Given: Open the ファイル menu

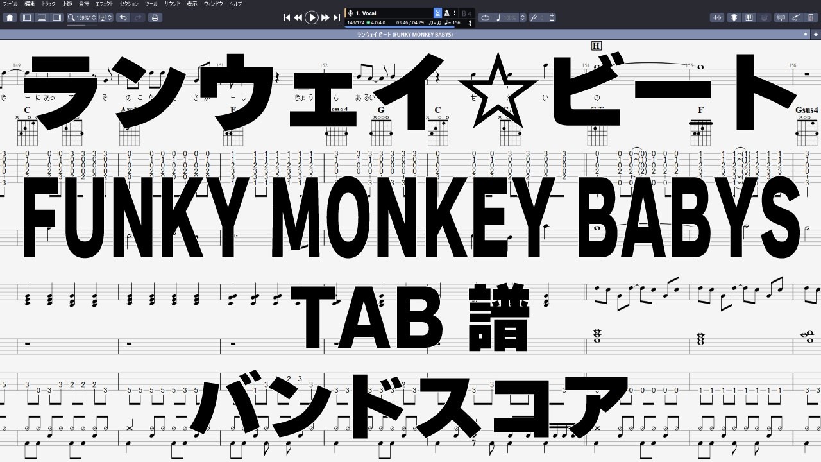Looking at the screenshot, I should coord(10,4).
